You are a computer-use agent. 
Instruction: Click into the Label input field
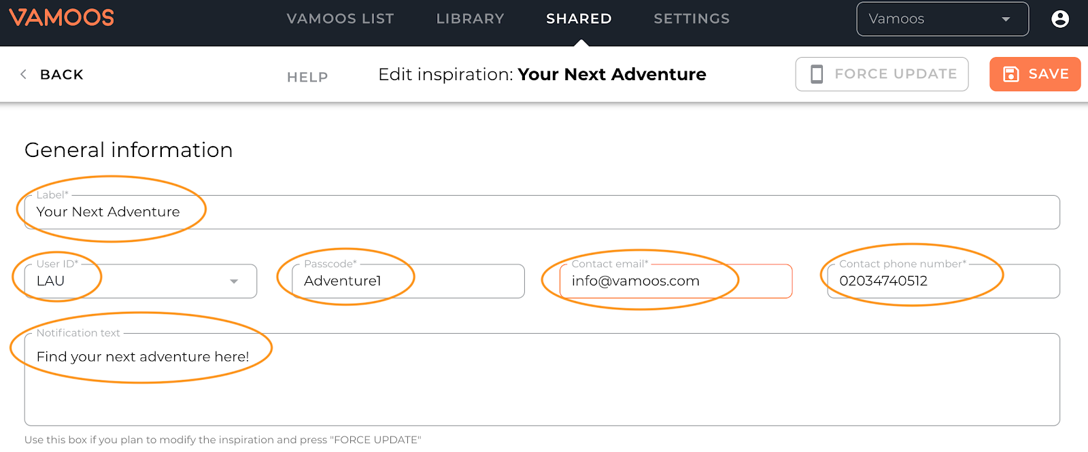(542, 212)
